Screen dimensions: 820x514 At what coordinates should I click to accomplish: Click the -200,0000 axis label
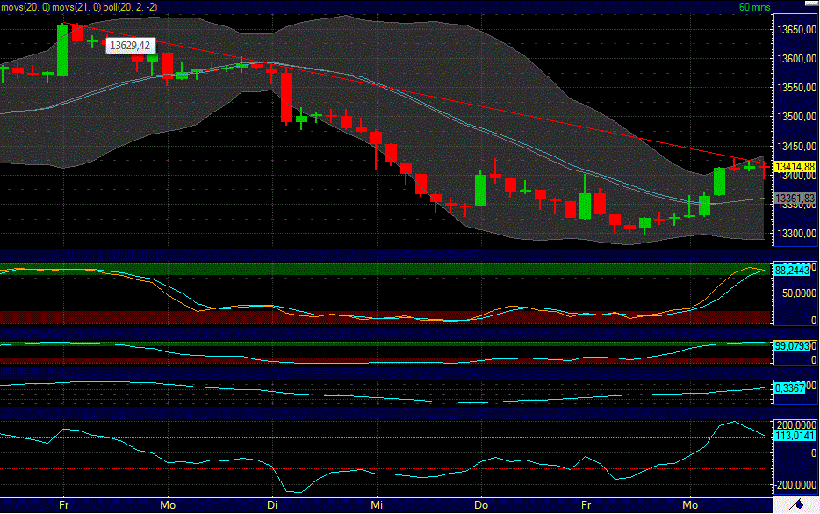[795, 485]
